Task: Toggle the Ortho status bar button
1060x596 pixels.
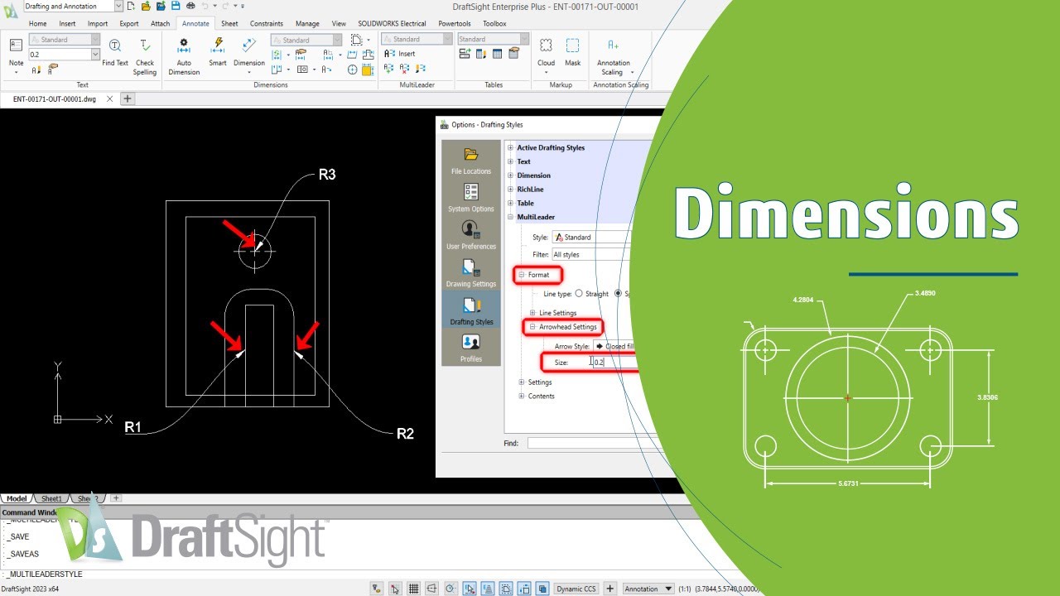Action: [431, 589]
